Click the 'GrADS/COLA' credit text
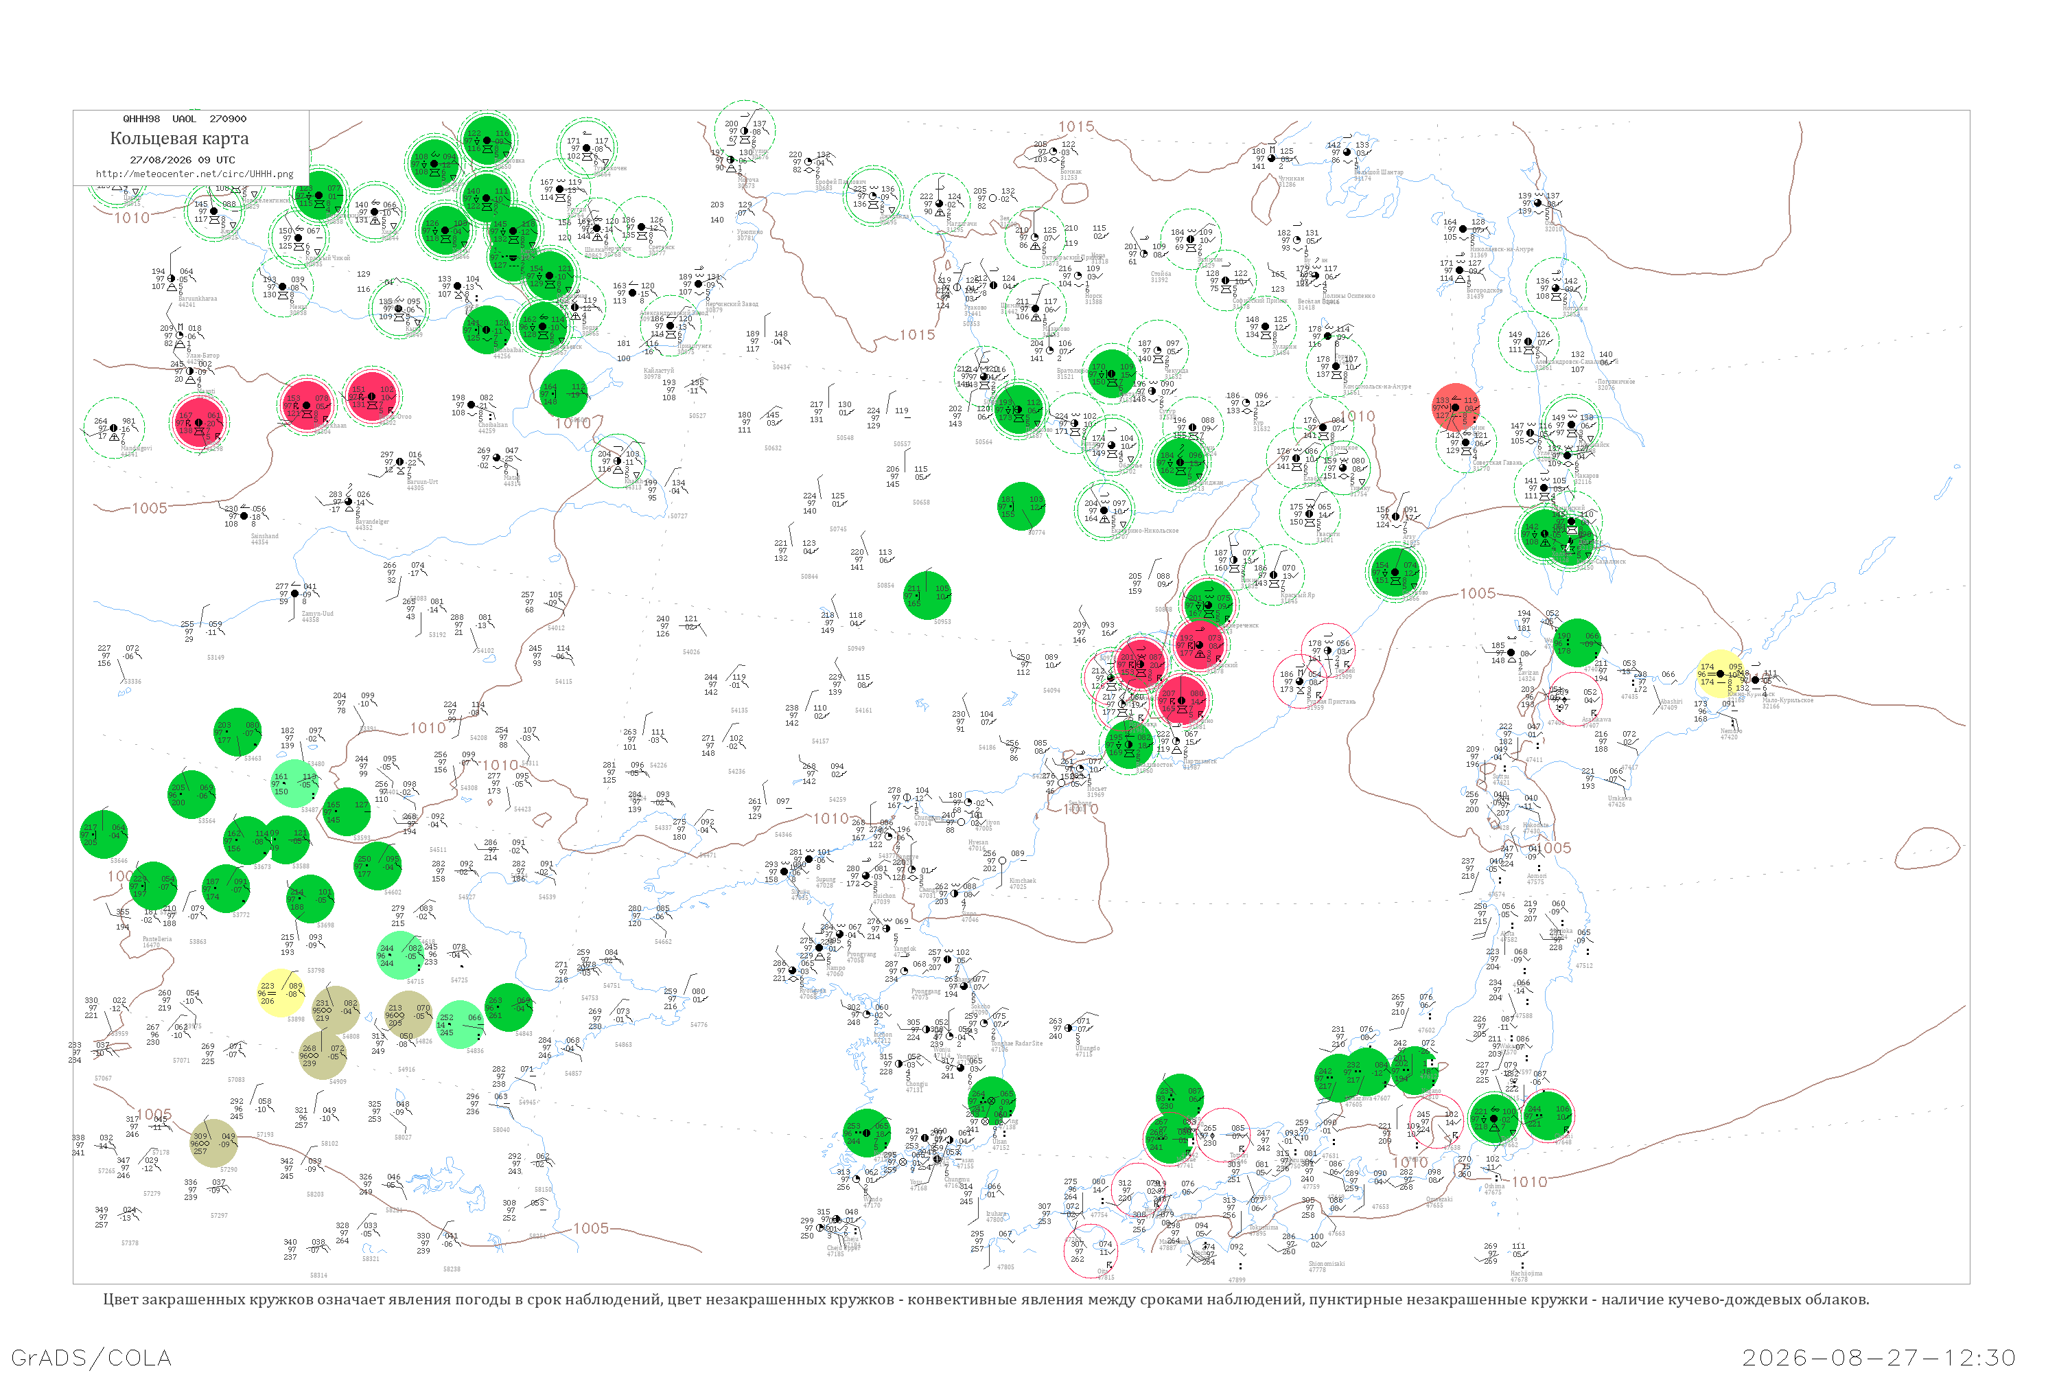 click(91, 1357)
